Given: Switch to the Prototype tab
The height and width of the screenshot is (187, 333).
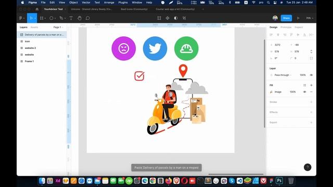Looking at the screenshot, I should [x=286, y=28].
